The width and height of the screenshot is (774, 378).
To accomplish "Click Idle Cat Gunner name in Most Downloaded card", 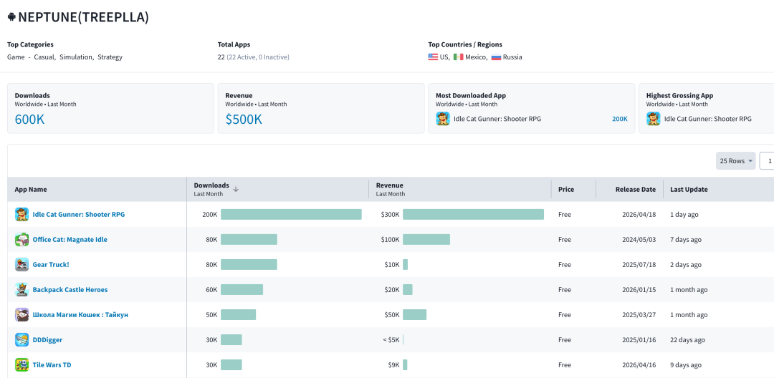I will tap(497, 119).
